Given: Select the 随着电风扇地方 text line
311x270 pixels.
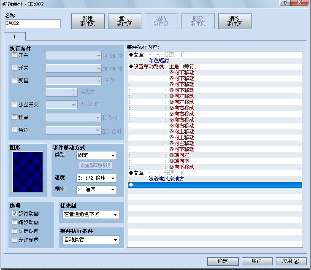Looking at the screenshot, I should 215,179.
